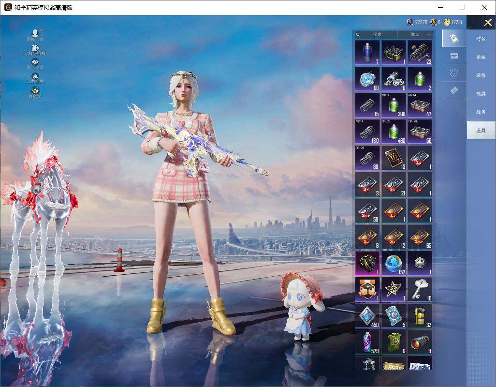496x387 pixels.
Task: Switch to the 战备 tab
Action: coord(481,112)
